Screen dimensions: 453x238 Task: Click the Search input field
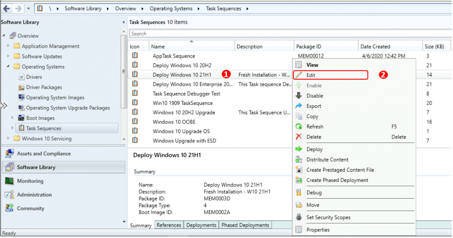coord(290,34)
